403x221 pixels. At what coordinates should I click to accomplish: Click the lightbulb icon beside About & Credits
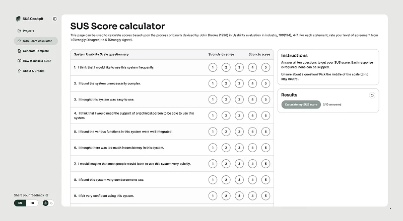click(19, 71)
